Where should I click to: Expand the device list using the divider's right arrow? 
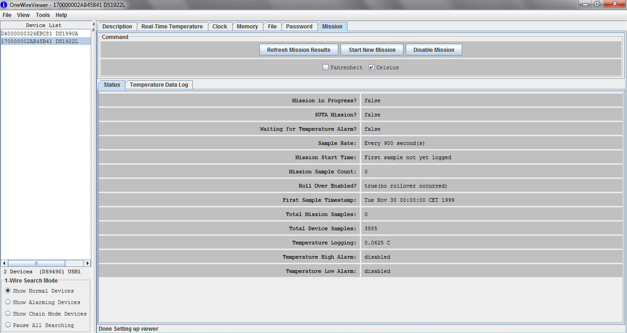pyautogui.click(x=94, y=30)
